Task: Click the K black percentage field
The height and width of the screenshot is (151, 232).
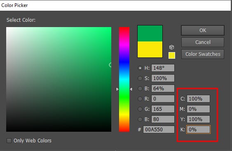Action: coord(198,130)
